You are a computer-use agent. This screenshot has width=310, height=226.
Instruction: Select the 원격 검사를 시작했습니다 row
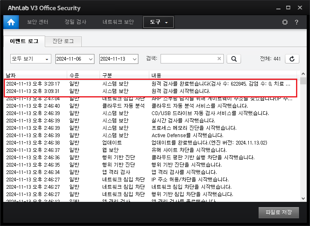coord(150,91)
